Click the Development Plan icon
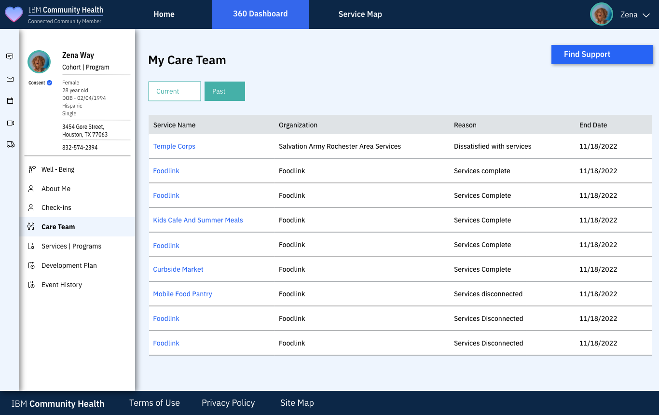 point(31,265)
